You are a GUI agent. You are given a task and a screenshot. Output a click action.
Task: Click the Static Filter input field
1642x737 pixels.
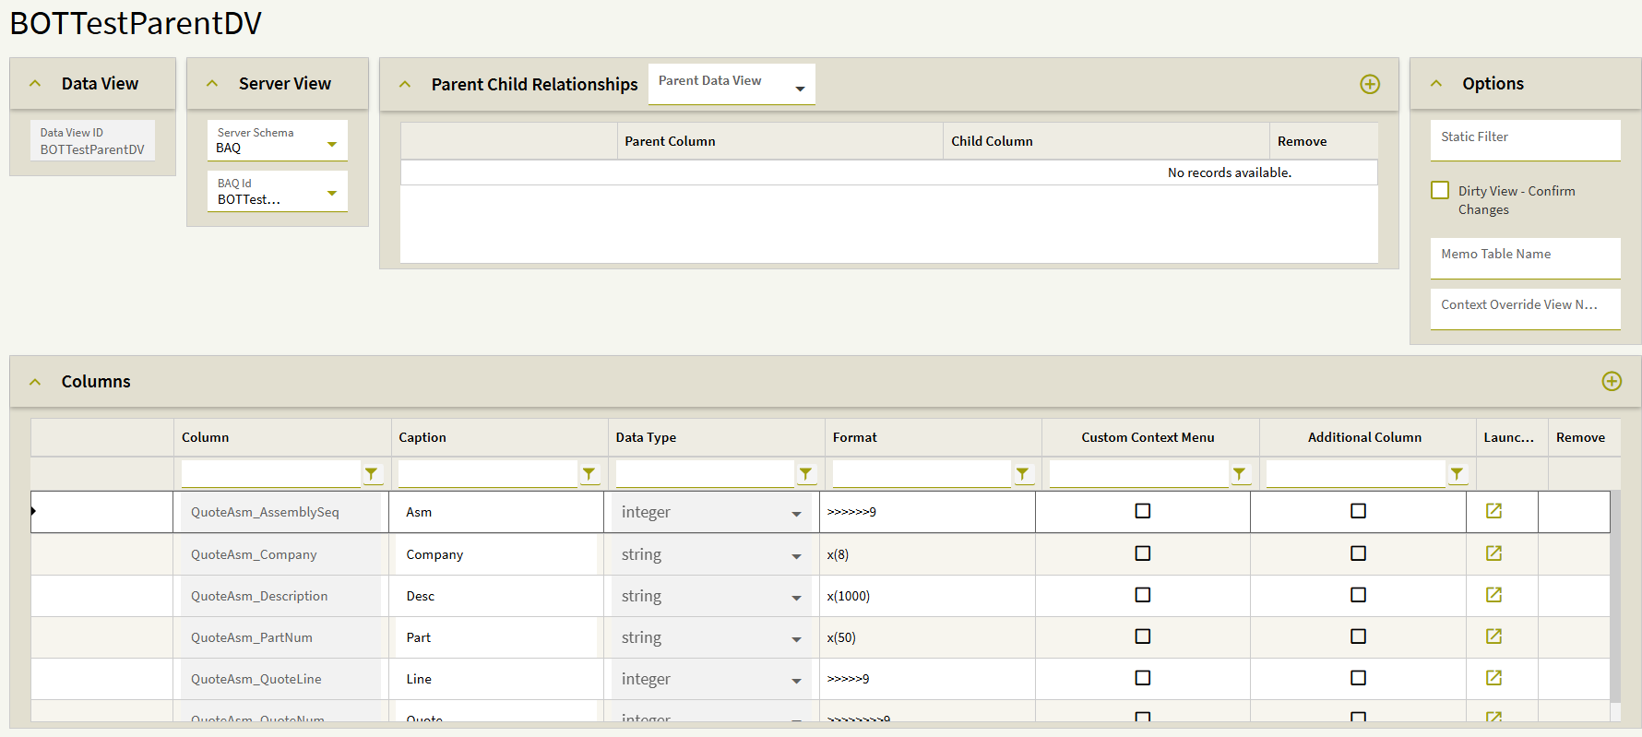(x=1524, y=140)
